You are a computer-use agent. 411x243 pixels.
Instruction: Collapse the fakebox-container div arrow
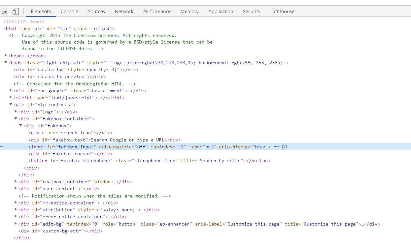pos(16,118)
